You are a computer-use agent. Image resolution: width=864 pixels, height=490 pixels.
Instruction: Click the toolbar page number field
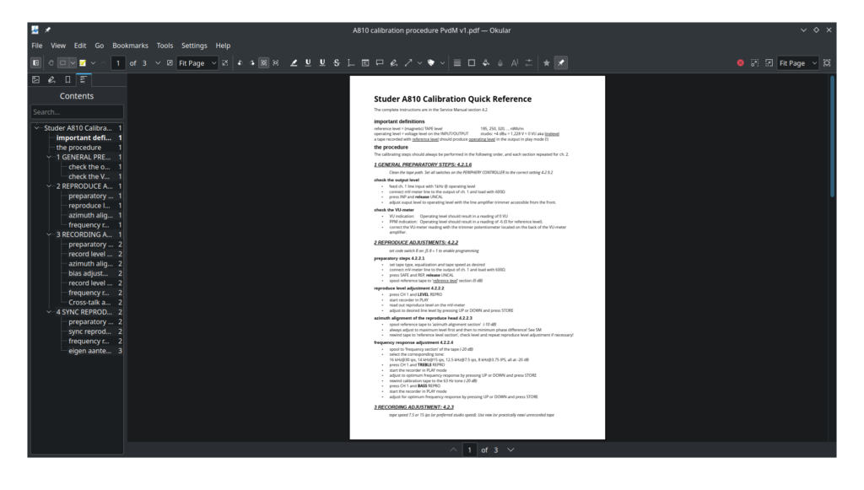click(118, 63)
